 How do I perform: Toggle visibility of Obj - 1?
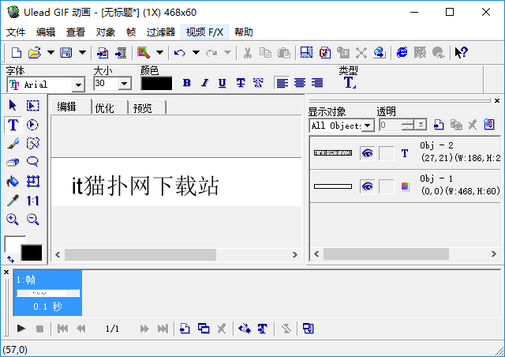(367, 186)
